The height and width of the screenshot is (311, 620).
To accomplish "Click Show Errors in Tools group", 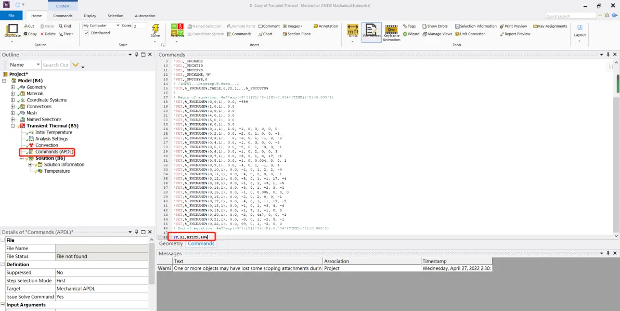I will (x=435, y=26).
